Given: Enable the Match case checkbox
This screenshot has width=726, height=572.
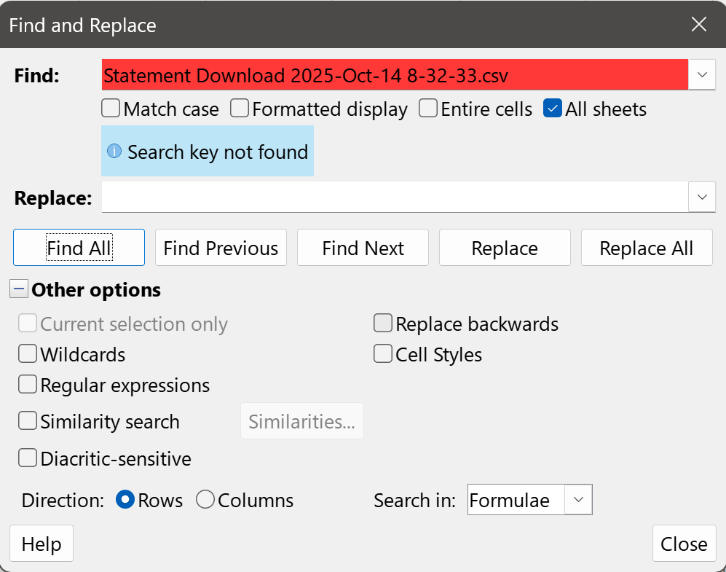Looking at the screenshot, I should [x=111, y=109].
